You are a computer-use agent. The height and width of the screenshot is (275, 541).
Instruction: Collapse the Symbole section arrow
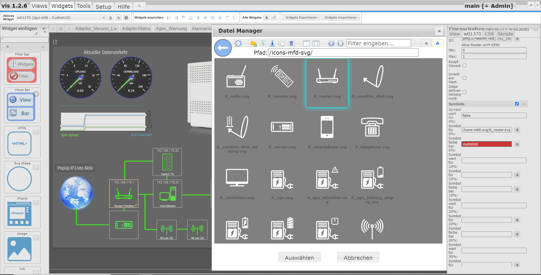click(x=524, y=104)
